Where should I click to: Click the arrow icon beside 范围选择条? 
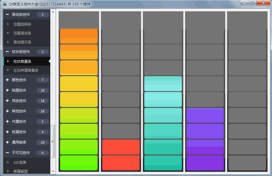click(x=8, y=24)
